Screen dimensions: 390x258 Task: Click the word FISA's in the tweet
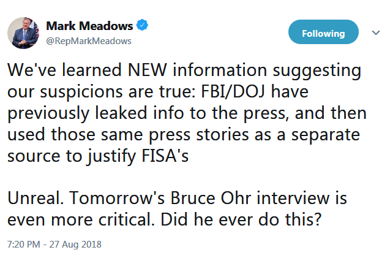pos(163,156)
